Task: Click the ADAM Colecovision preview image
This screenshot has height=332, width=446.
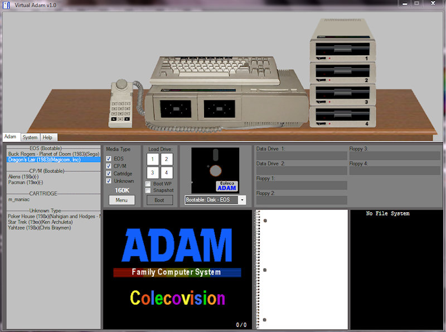Action: [x=177, y=269]
